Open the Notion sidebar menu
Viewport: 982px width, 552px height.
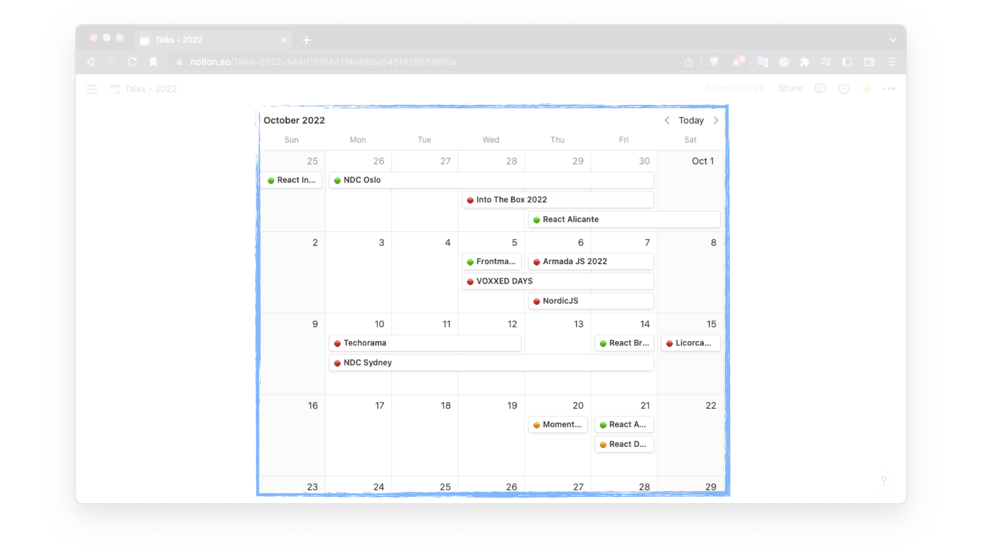coord(91,89)
